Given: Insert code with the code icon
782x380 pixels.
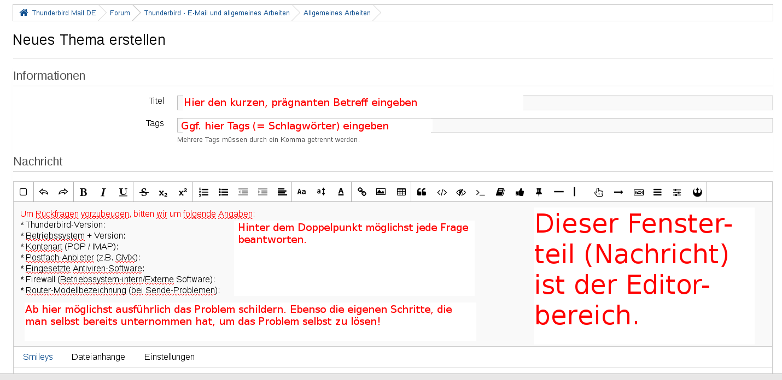Looking at the screenshot, I should [441, 192].
